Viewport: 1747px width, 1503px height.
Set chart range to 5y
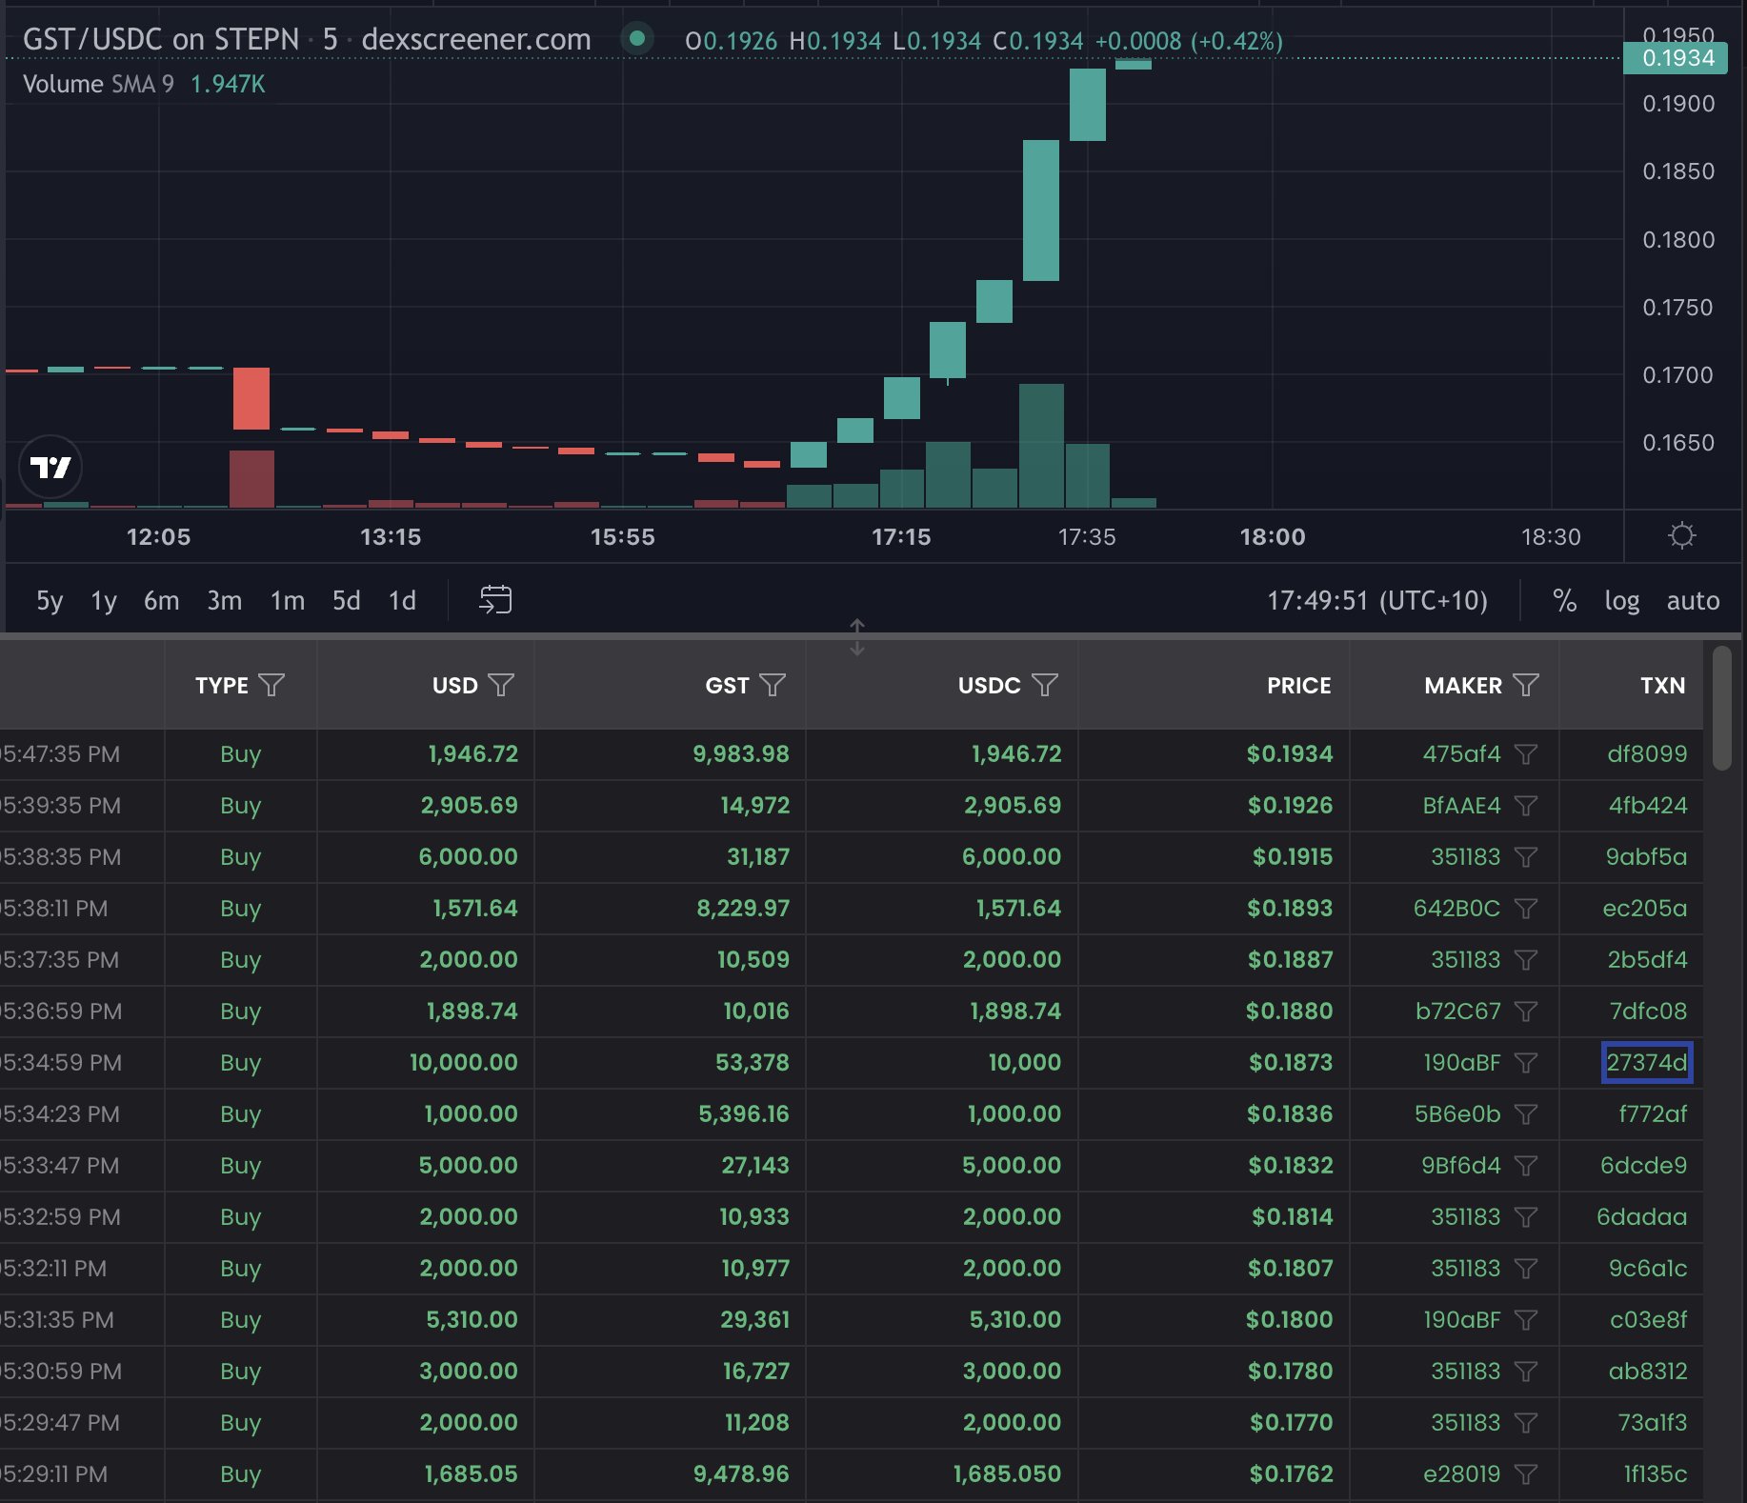click(x=50, y=600)
